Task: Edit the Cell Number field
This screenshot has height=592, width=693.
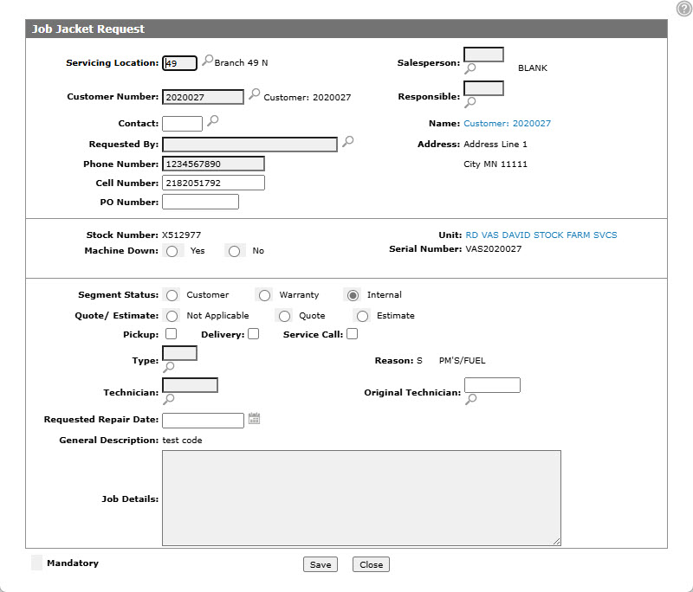Action: pyautogui.click(x=213, y=183)
